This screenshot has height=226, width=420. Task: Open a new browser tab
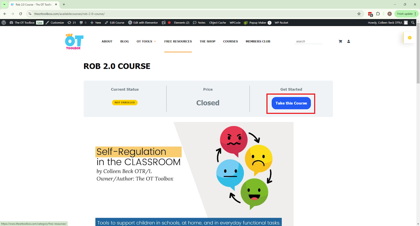64,4
